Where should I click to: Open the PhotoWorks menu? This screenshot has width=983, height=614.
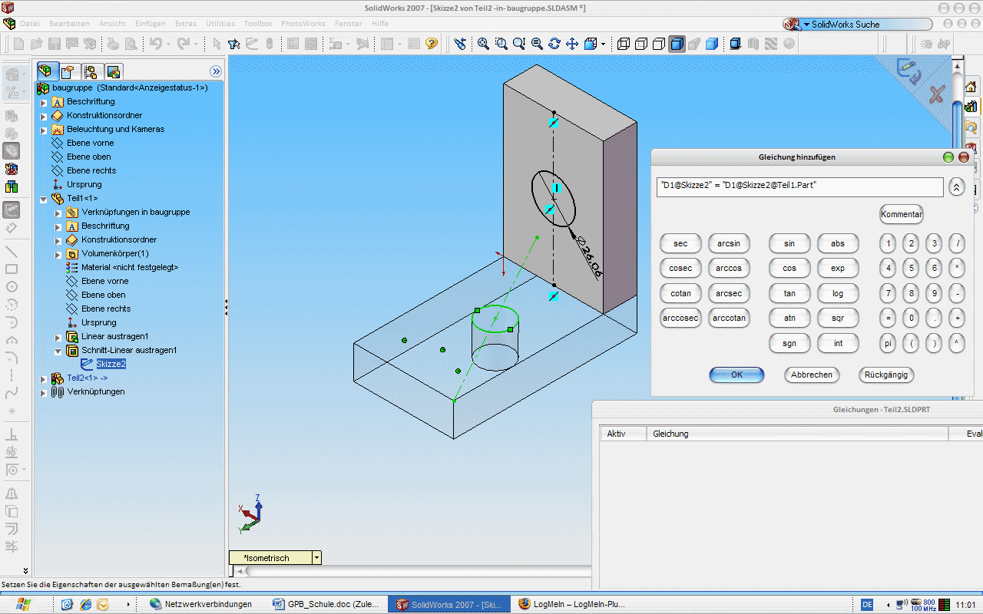click(304, 24)
